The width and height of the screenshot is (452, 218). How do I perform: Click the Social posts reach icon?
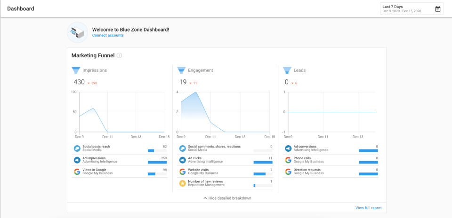[x=77, y=148]
